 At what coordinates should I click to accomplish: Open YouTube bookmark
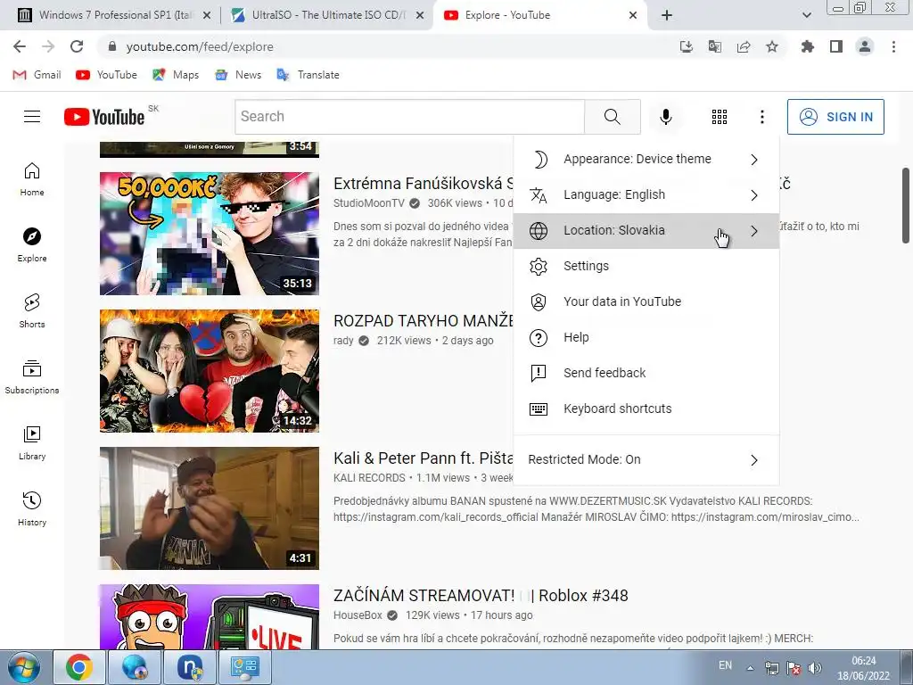107,75
